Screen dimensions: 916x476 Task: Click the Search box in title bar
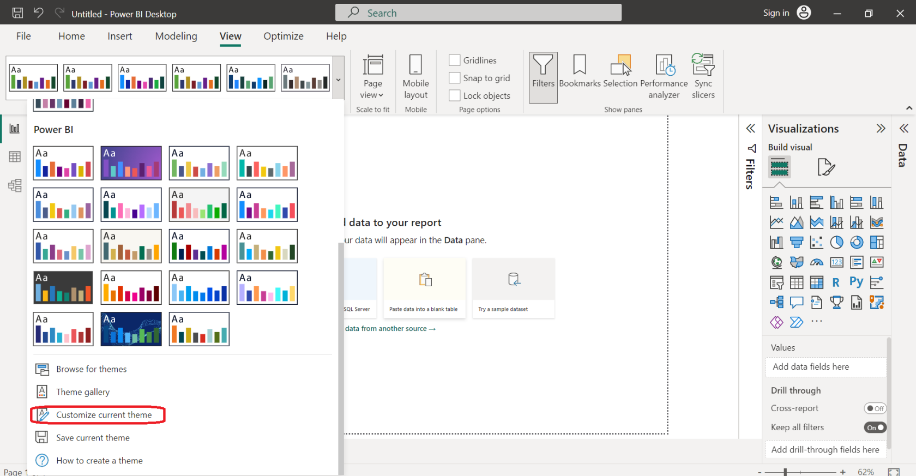pyautogui.click(x=478, y=13)
